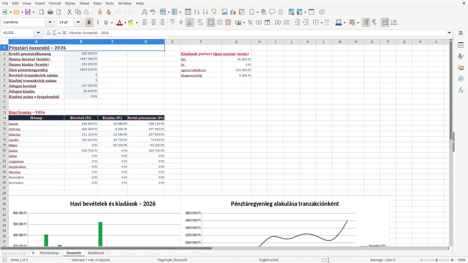Click the Copy icon
The image size is (468, 263).
pos(78,12)
